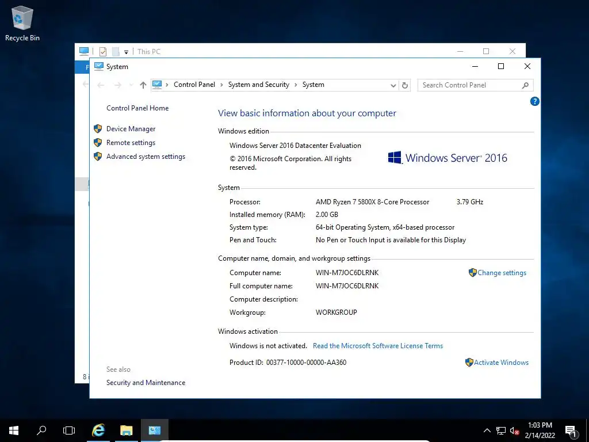Select the processor name AMD Ryzen 7 5800X
The image size is (589, 442).
pyautogui.click(x=372, y=202)
